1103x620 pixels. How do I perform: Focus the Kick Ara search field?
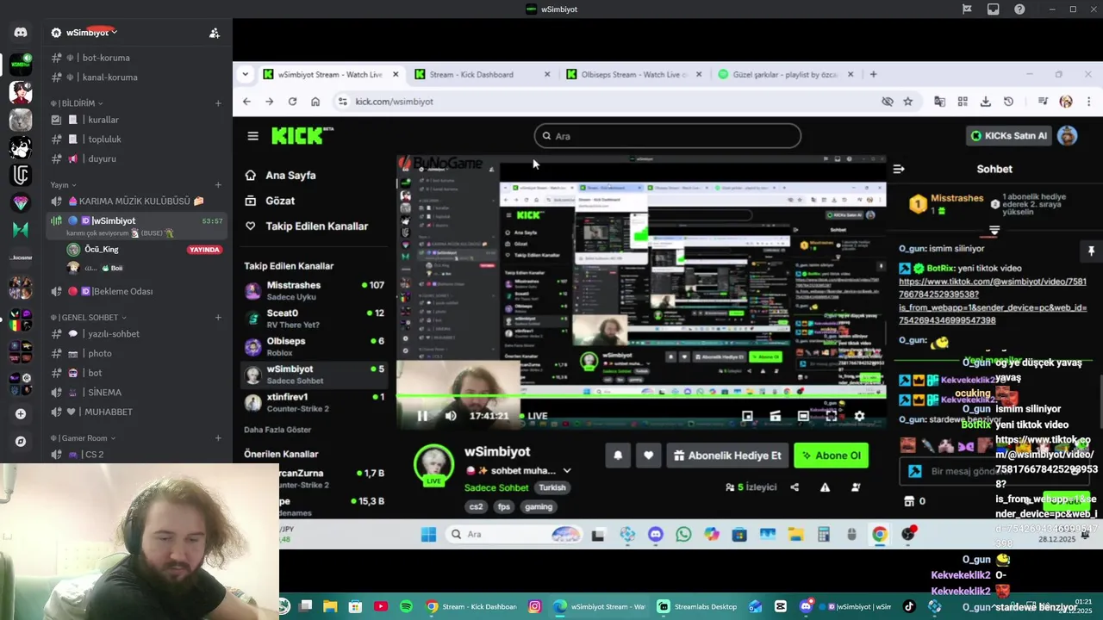(668, 136)
